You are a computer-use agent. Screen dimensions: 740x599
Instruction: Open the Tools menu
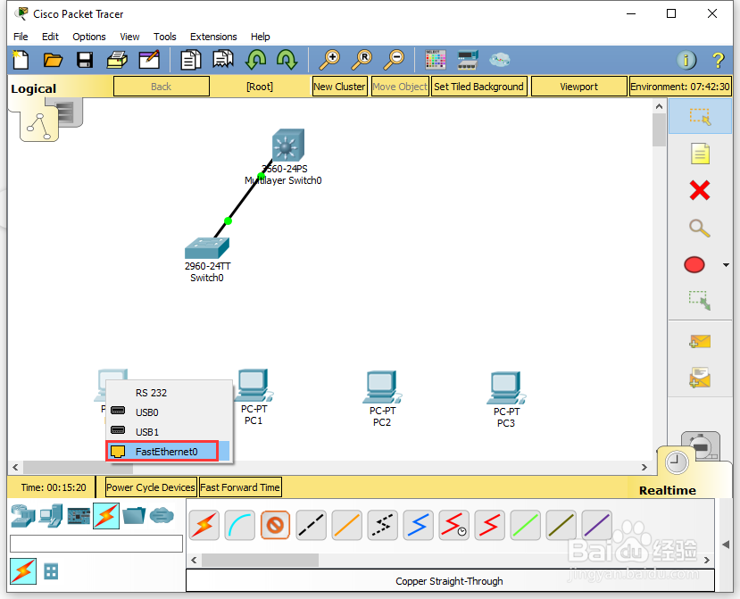165,37
